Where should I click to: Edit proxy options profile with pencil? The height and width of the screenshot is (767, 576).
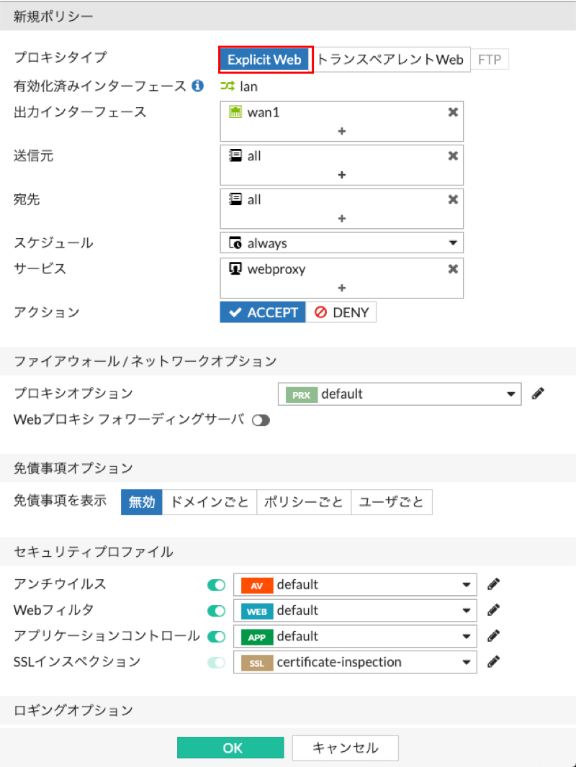(538, 394)
